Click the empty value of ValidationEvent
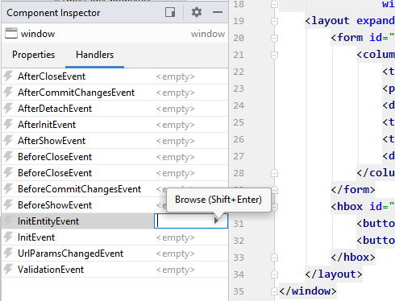395x301 pixels. (175, 270)
